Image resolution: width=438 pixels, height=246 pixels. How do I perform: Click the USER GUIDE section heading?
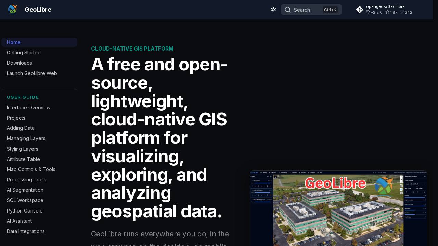[x=23, y=97]
